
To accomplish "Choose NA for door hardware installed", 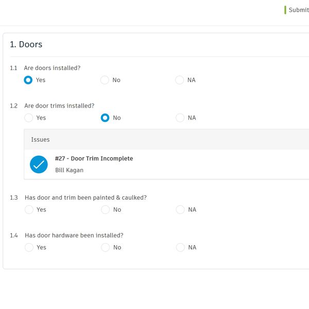I will 180,248.
